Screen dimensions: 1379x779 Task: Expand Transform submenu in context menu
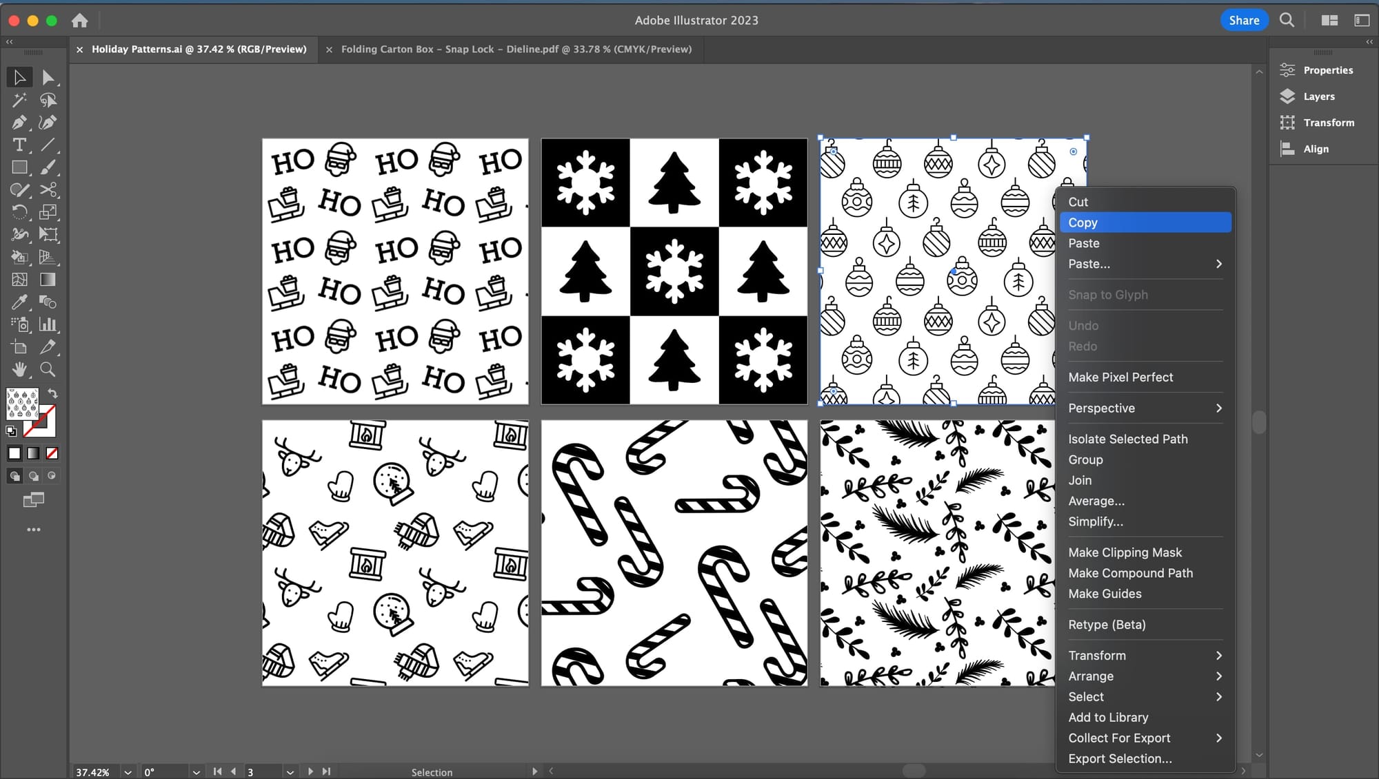coord(1145,655)
